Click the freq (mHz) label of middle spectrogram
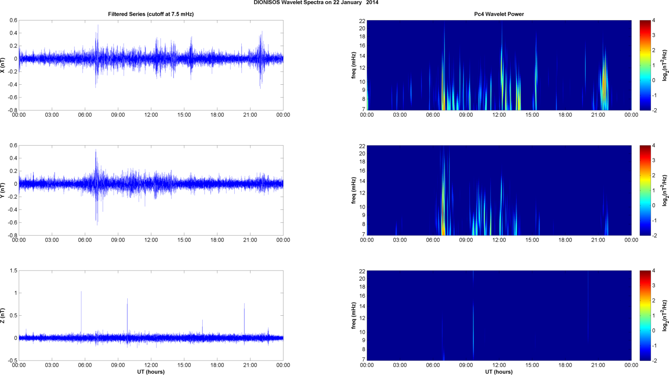669x375 pixels. coord(354,190)
